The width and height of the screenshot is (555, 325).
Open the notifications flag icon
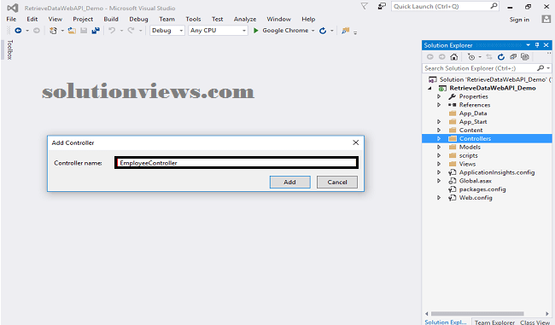pos(365,6)
